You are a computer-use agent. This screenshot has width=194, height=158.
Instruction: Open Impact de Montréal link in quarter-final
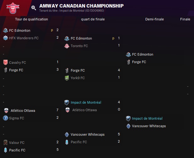point(86,102)
